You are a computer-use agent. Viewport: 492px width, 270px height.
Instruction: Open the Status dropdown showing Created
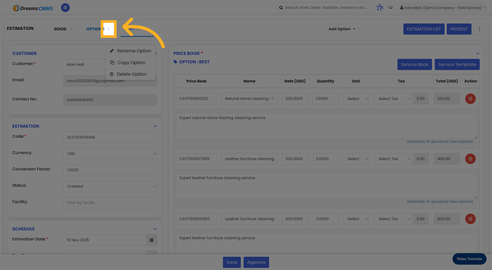click(110, 186)
